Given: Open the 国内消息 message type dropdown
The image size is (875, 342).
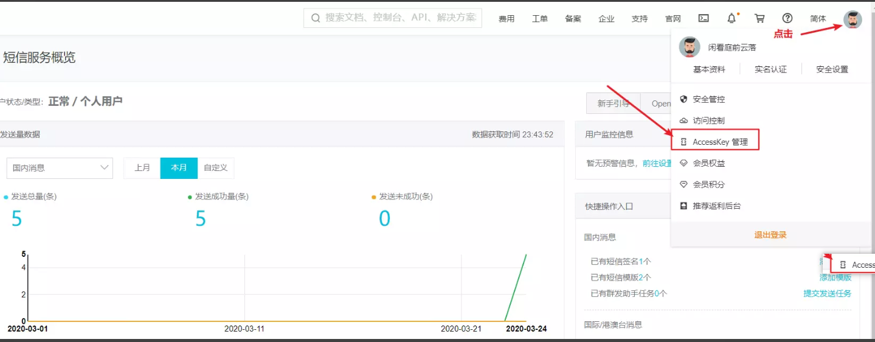Looking at the screenshot, I should [x=60, y=168].
